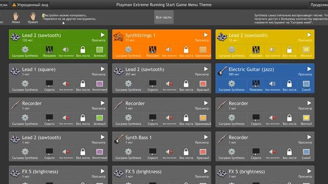Hide keyboard 'Показано' on SynthStrings 1
The width and height of the screenshot is (328, 184).
153,50
